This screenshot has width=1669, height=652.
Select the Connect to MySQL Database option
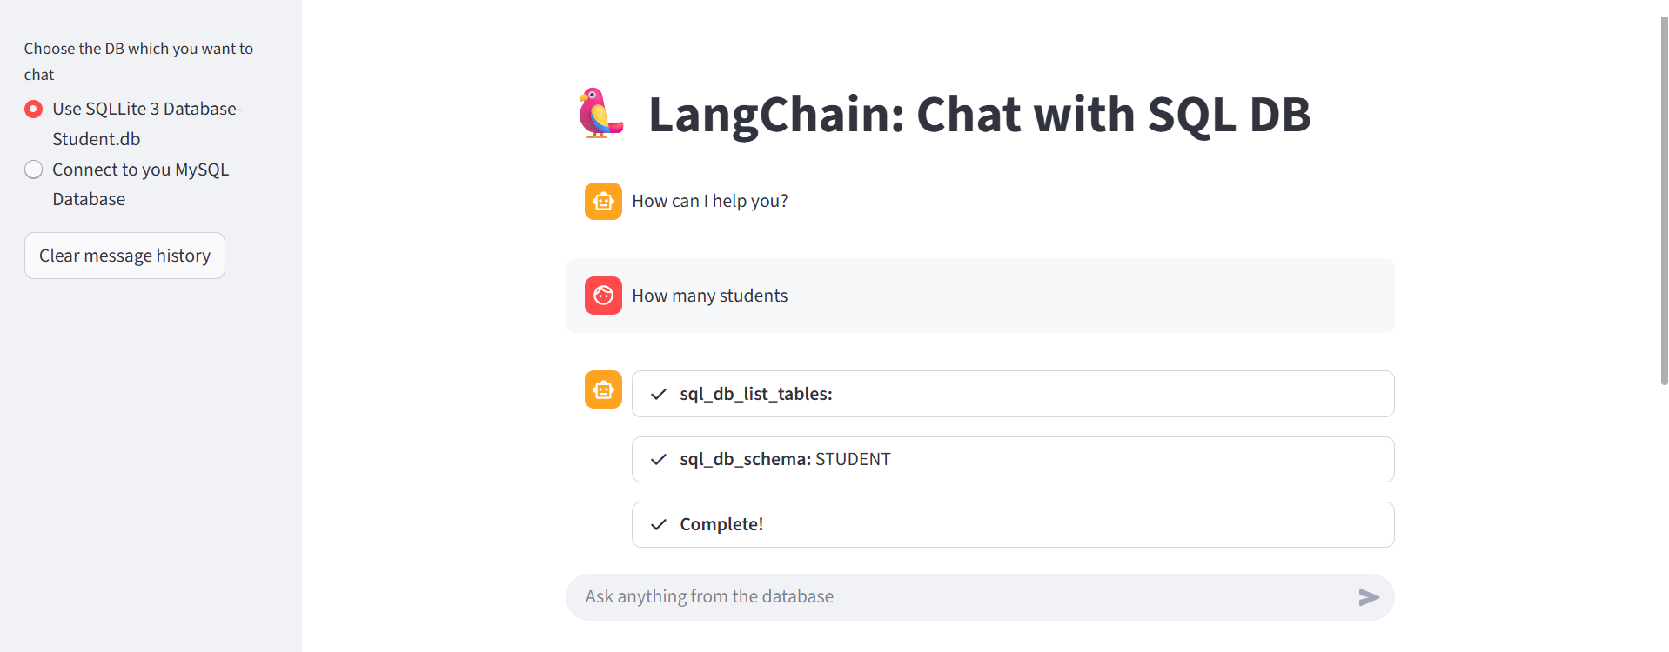coord(34,170)
